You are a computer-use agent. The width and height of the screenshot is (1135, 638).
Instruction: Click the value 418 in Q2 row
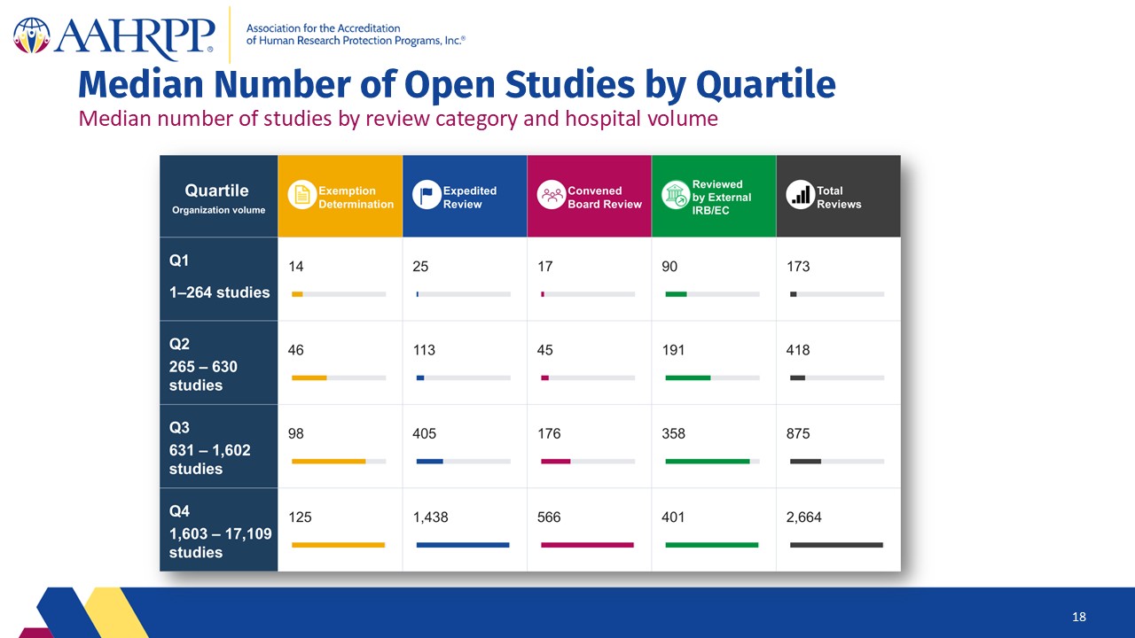click(798, 350)
